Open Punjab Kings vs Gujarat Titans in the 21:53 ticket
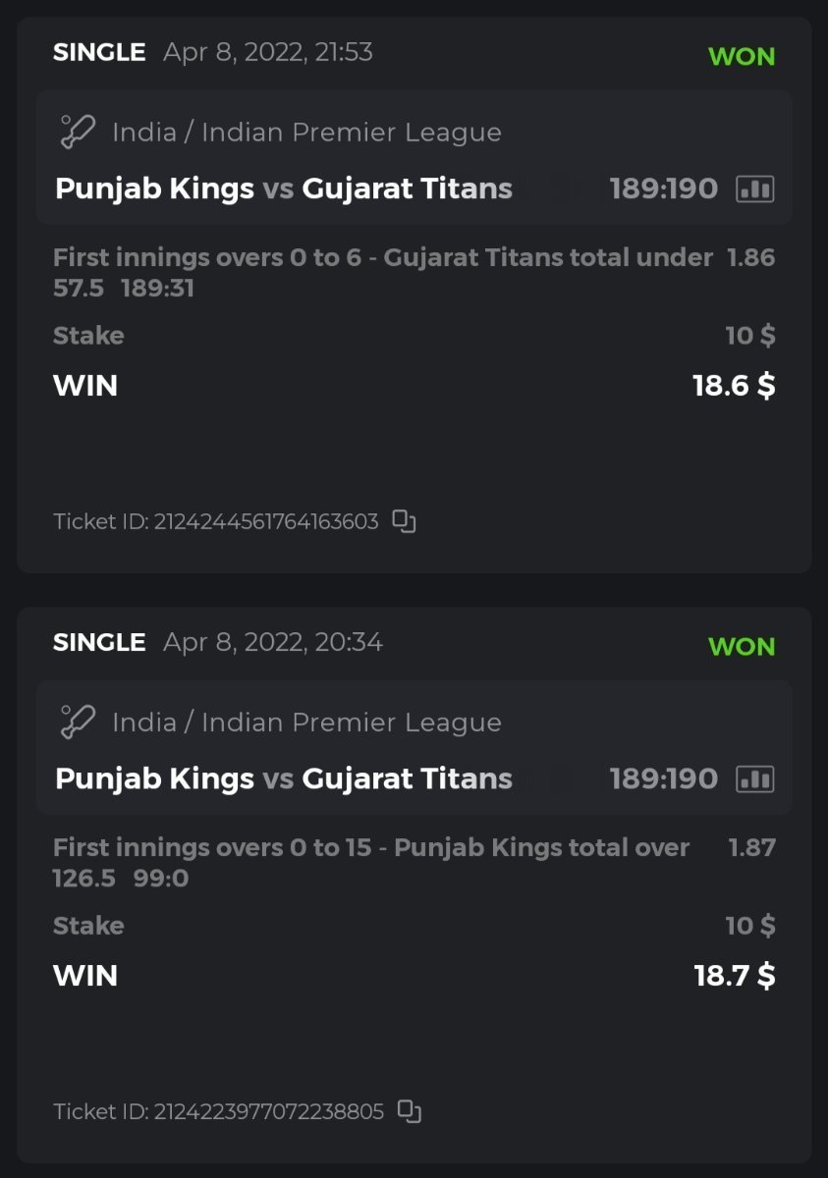828x1178 pixels. [x=284, y=188]
